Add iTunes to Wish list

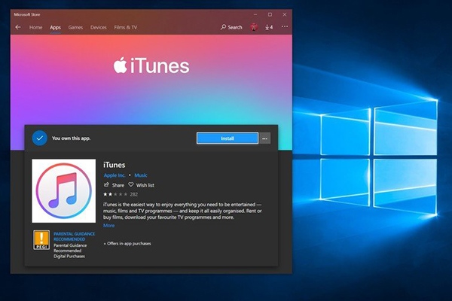coord(142,185)
